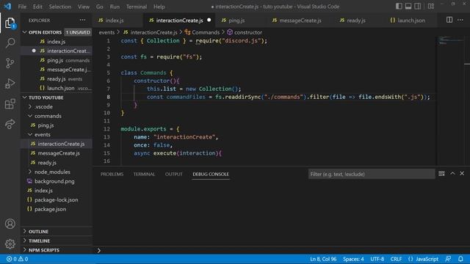Open the View menu
470x264 pixels.
tap(83, 7)
